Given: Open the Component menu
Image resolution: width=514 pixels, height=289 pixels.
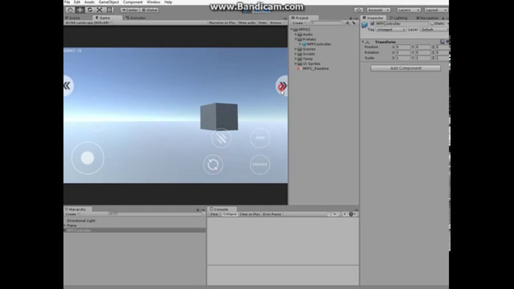Looking at the screenshot, I should [133, 2].
